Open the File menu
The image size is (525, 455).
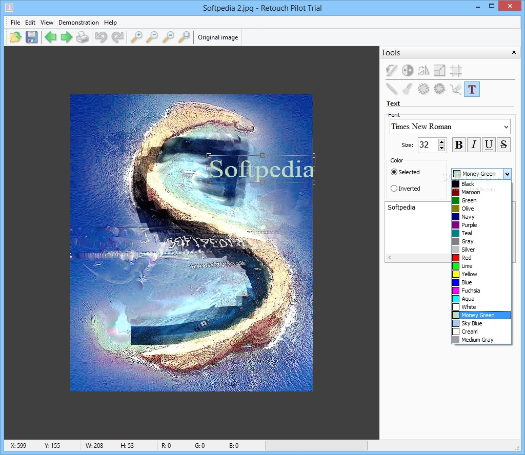(15, 23)
